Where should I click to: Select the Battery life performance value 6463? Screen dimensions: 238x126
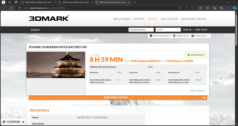150,67
